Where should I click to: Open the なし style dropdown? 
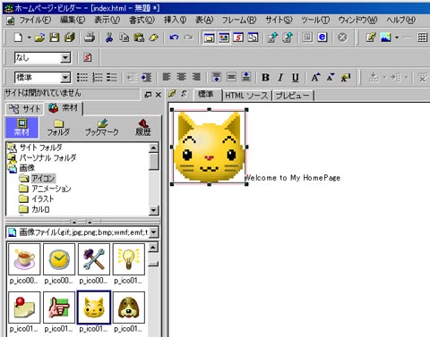pyautogui.click(x=65, y=57)
